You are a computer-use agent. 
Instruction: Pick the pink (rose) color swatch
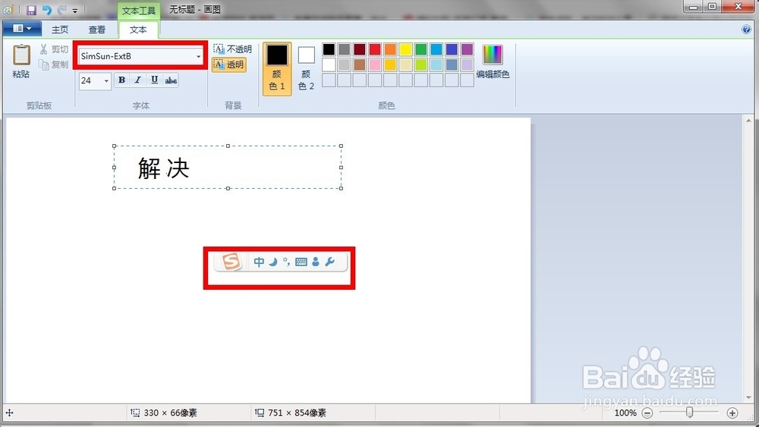[x=375, y=64]
